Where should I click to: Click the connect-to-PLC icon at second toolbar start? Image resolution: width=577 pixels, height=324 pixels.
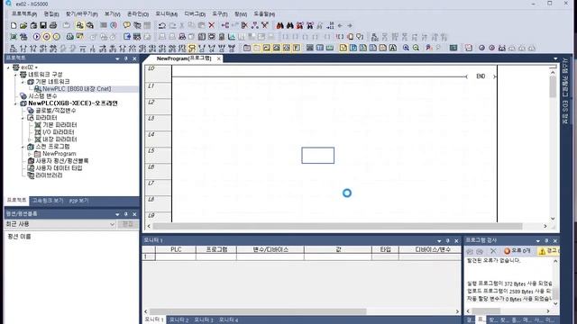tap(14, 37)
